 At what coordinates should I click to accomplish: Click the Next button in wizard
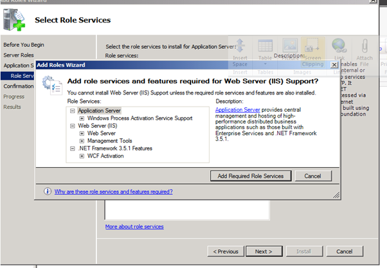[x=264, y=251]
